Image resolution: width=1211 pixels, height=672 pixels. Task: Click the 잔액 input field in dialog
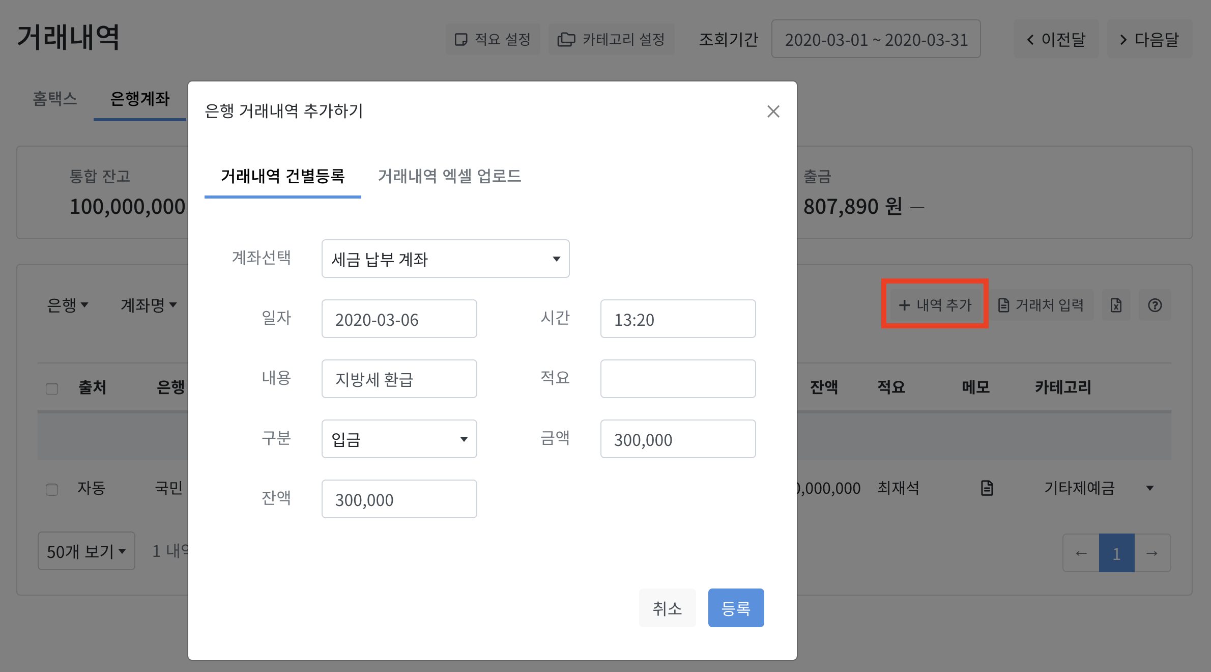(399, 499)
